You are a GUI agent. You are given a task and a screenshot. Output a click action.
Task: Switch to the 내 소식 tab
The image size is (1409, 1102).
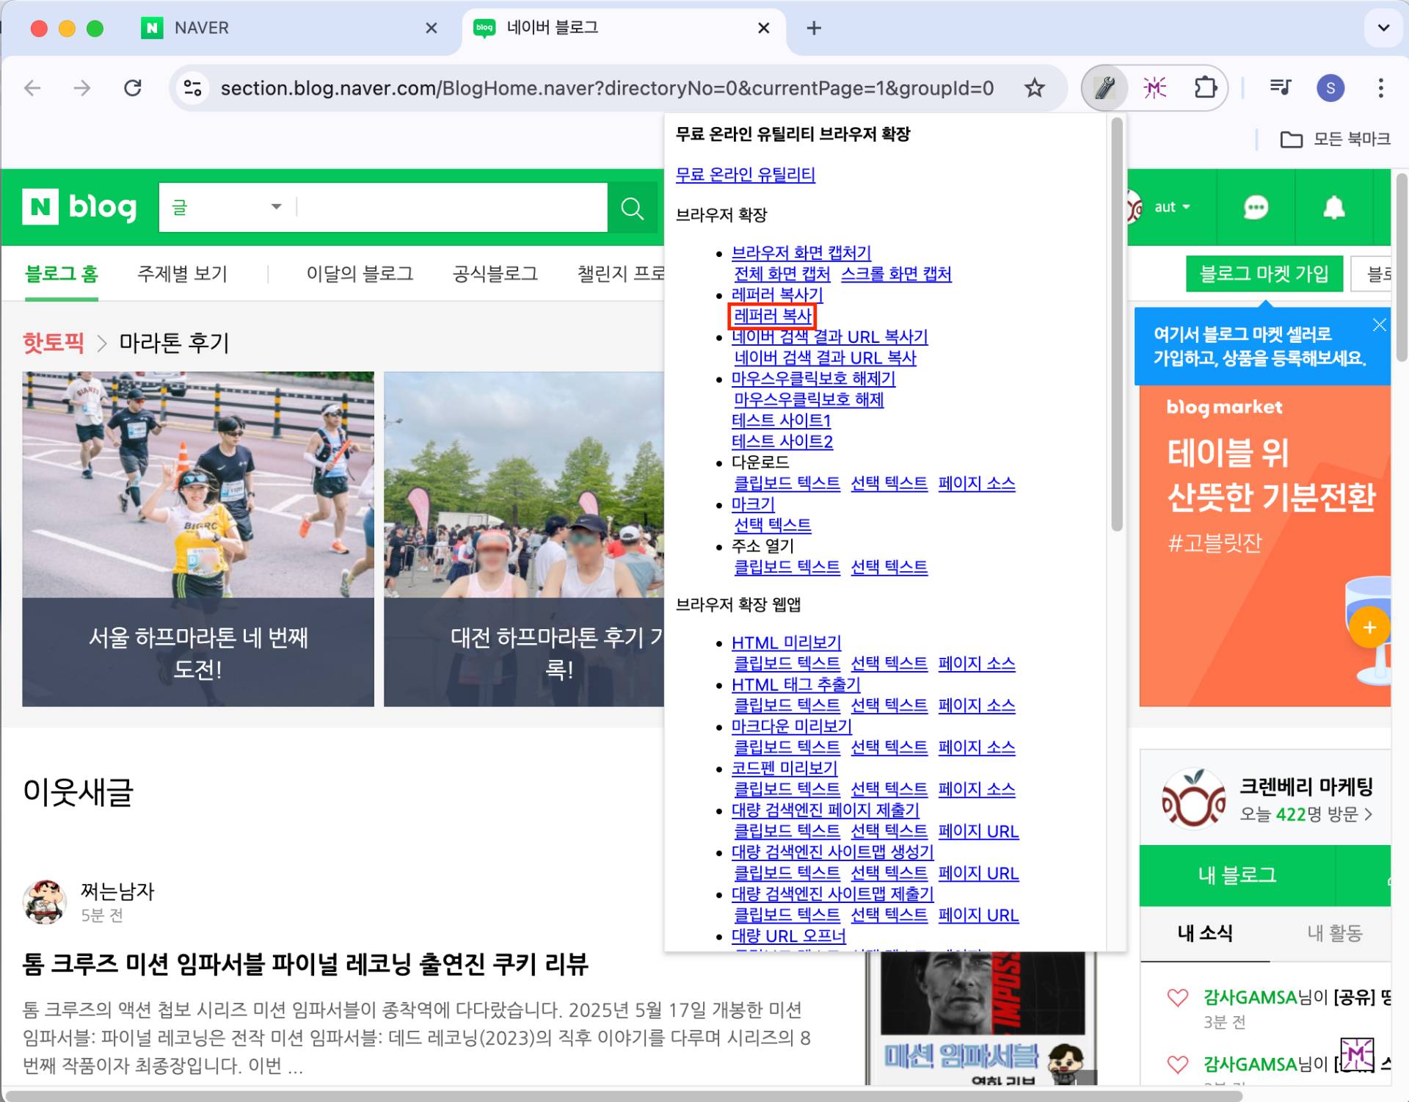(1204, 932)
